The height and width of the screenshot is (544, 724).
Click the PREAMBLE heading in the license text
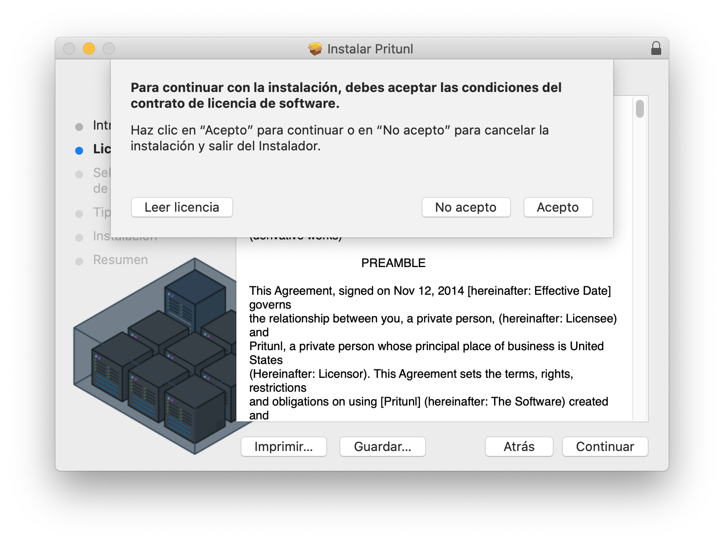(393, 263)
